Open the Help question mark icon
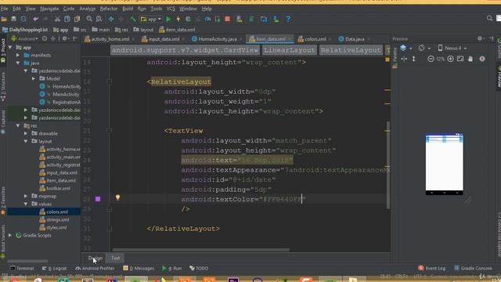This screenshot has width=501, height=282. pos(288,19)
